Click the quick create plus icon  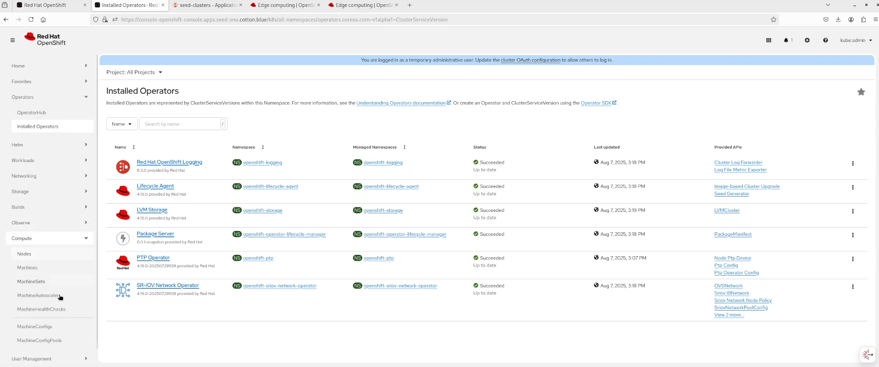(807, 40)
